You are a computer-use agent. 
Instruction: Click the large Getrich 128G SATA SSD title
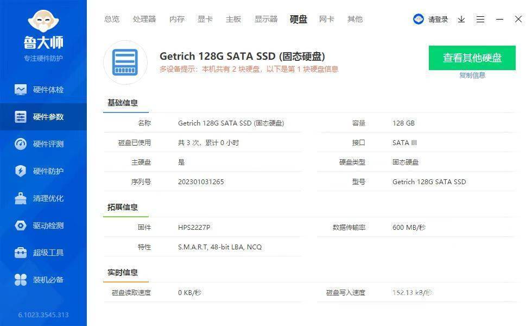tap(242, 56)
